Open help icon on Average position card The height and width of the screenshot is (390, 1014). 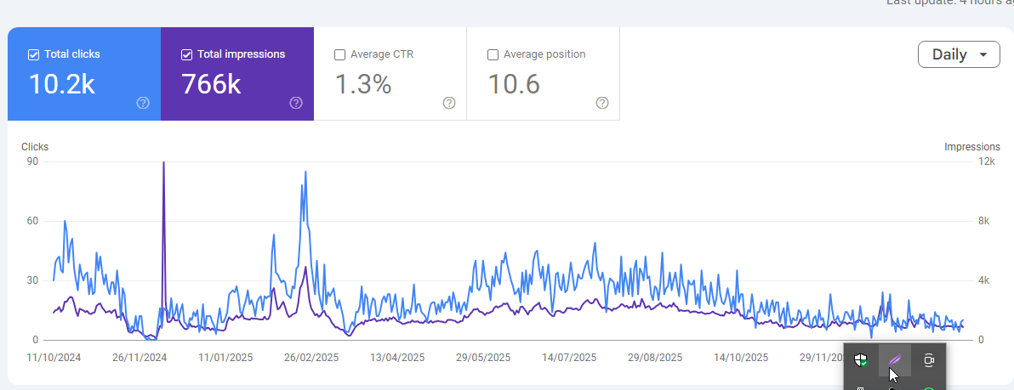pyautogui.click(x=602, y=103)
